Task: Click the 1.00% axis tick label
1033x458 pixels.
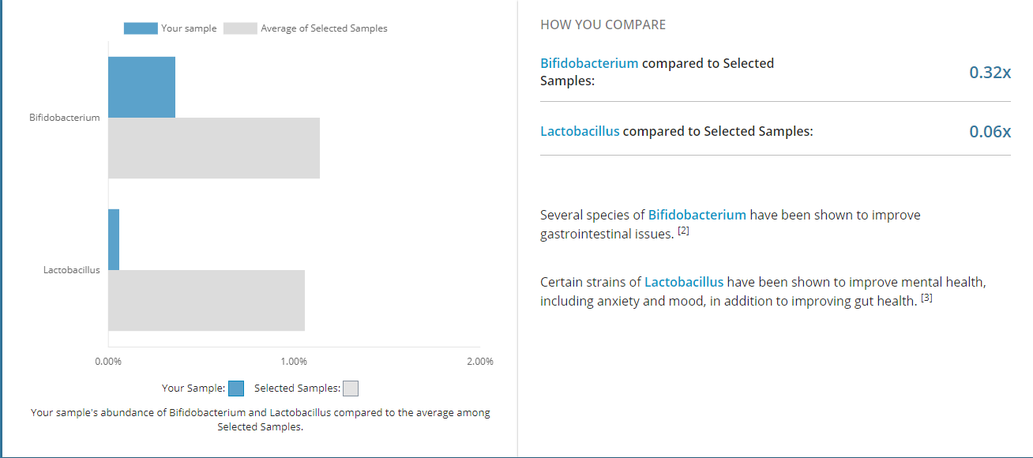Action: coord(294,362)
